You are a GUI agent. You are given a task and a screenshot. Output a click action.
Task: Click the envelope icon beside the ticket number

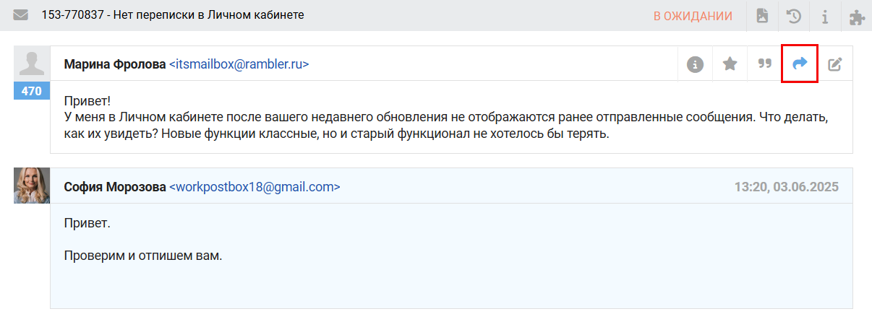point(20,15)
